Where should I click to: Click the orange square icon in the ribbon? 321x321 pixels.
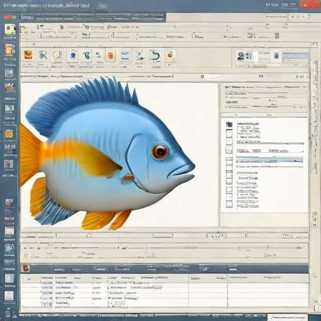click(x=28, y=55)
